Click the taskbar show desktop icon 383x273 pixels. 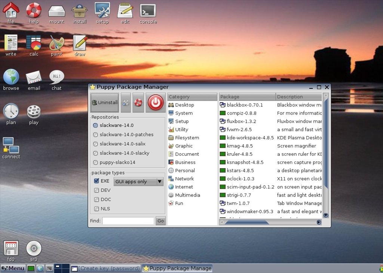coord(31,269)
